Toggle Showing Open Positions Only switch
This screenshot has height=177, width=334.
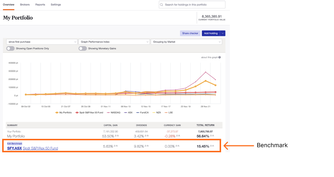tap(10, 48)
